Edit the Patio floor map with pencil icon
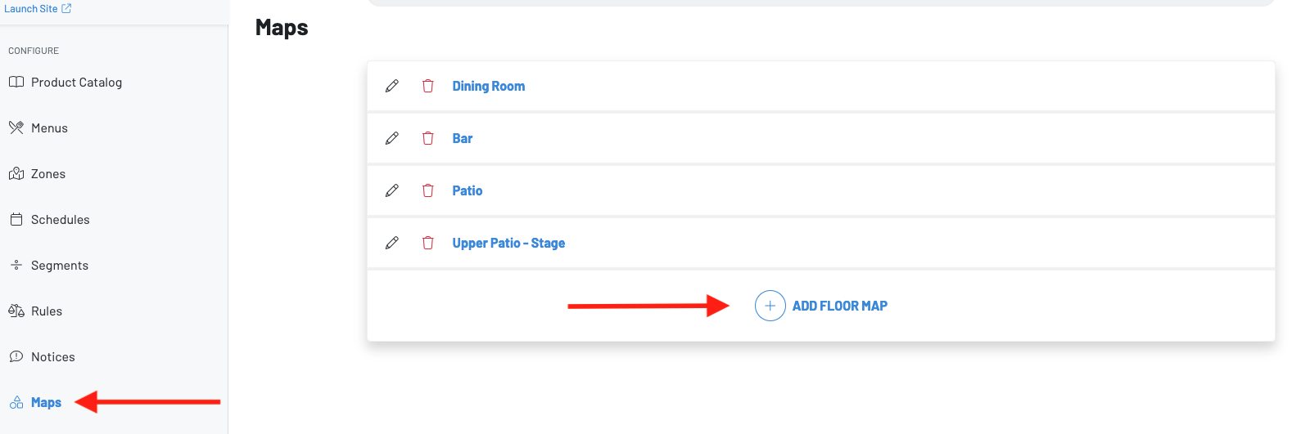This screenshot has height=434, width=1301. tap(392, 190)
